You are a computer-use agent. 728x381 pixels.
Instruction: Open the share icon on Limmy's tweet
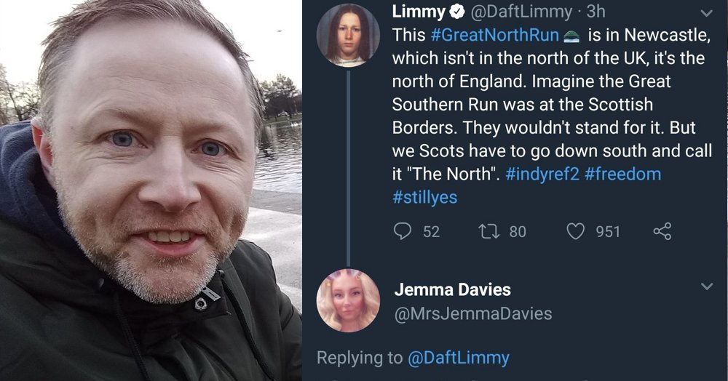[x=662, y=230]
